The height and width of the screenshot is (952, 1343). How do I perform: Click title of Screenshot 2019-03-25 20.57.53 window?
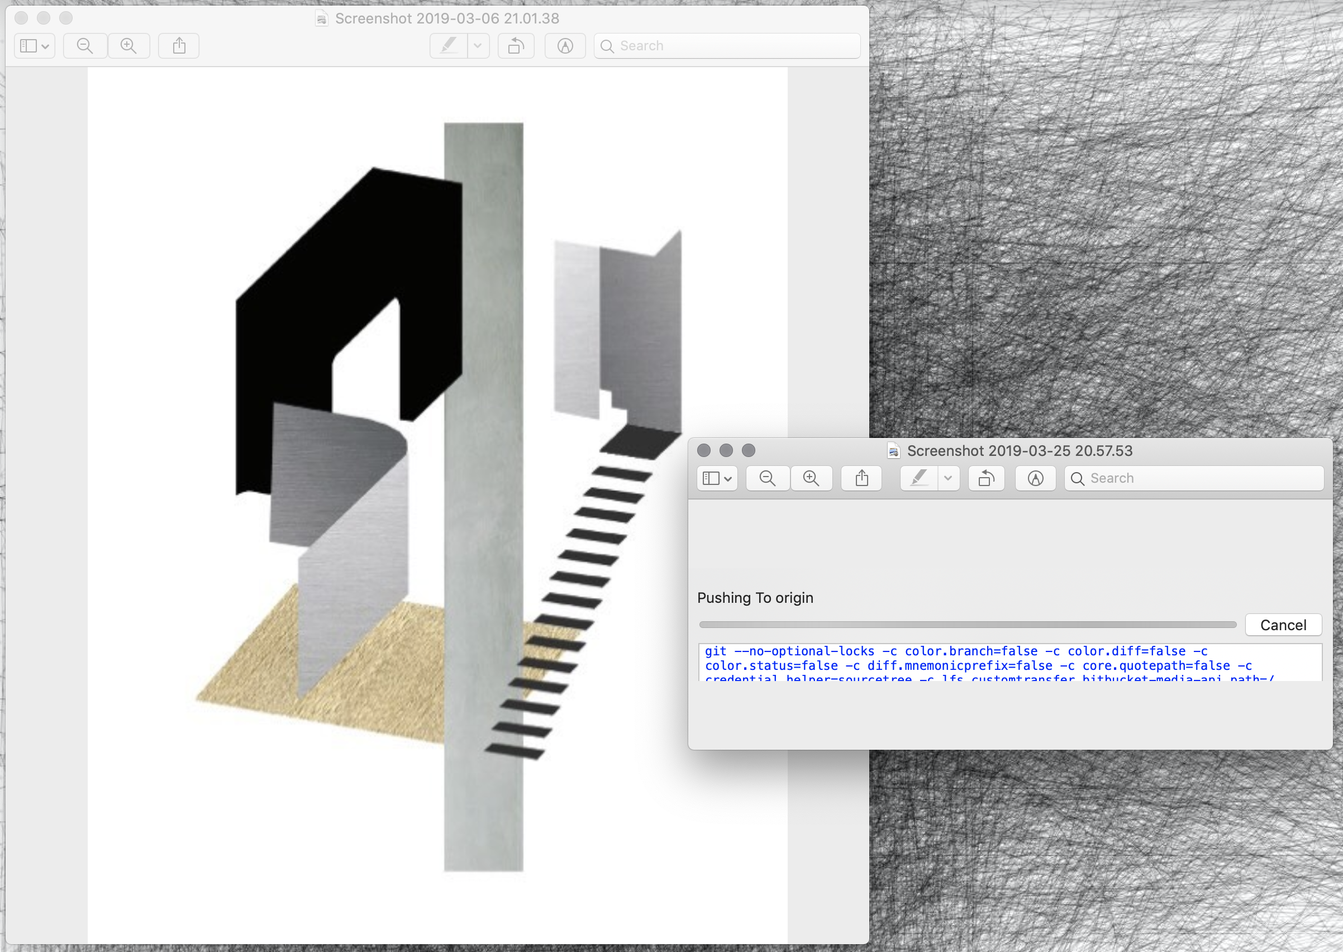click(1019, 451)
